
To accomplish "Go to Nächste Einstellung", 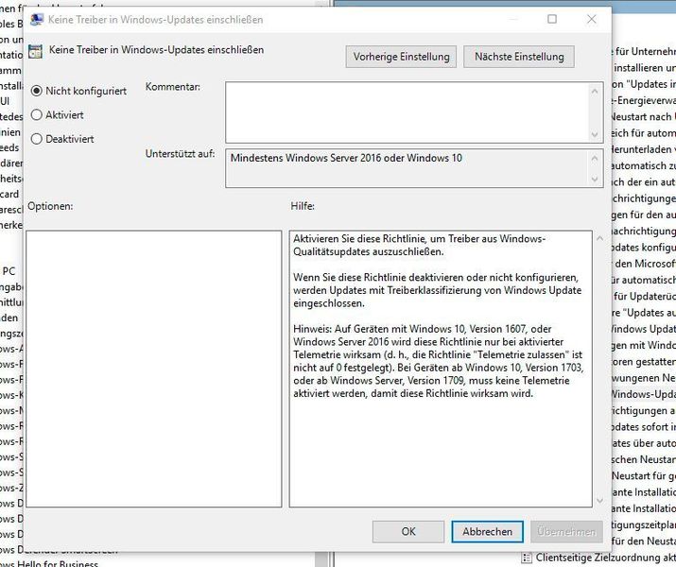I will 519,57.
